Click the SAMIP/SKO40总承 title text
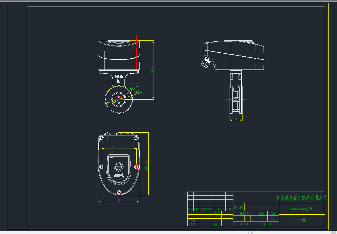The width and height of the screenshot is (337, 234). coord(301,209)
